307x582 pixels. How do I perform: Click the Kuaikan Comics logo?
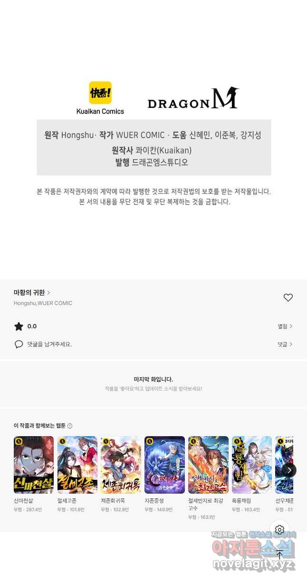coord(100,98)
